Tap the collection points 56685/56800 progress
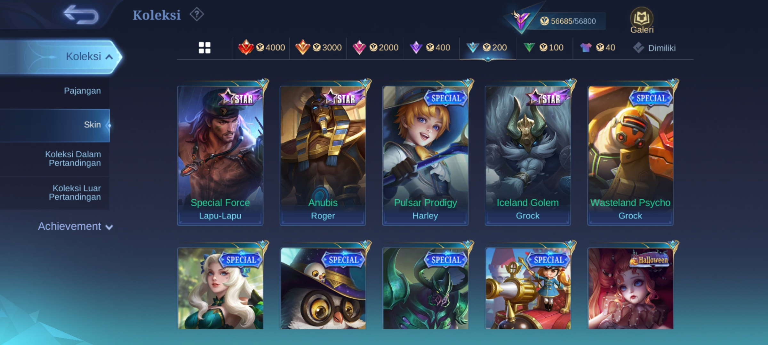768x345 pixels. [x=568, y=21]
